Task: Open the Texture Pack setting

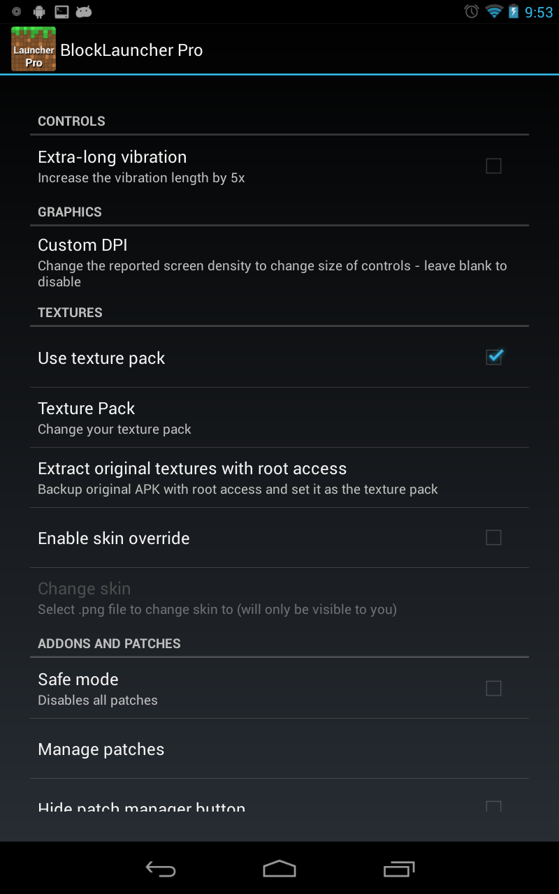Action: pos(279,418)
